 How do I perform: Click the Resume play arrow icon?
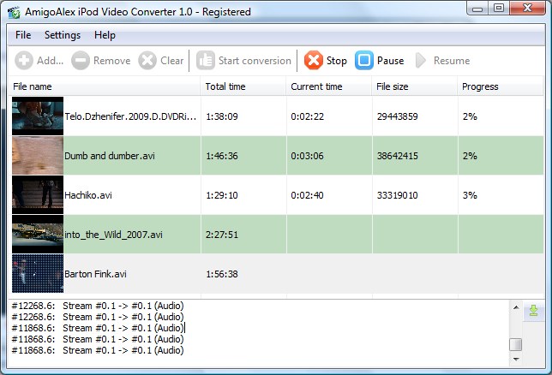tap(420, 61)
